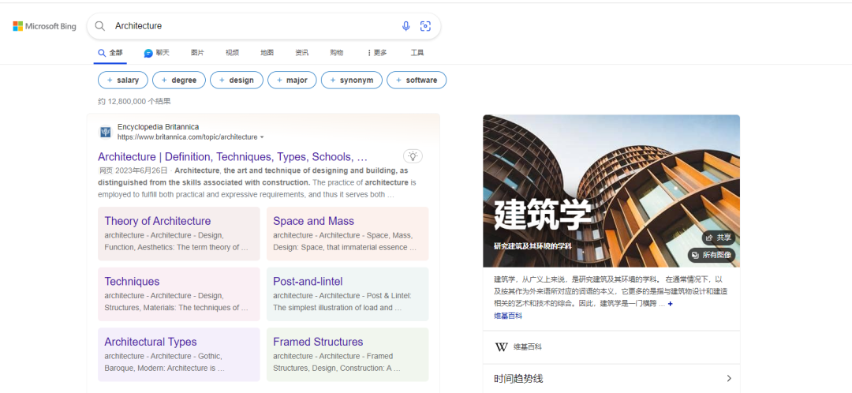The image size is (852, 393).
Task: Add the major suggestion chip
Action: (292, 80)
